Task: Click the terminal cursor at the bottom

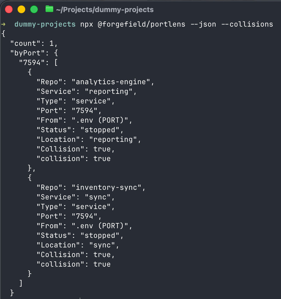Action: point(80,298)
